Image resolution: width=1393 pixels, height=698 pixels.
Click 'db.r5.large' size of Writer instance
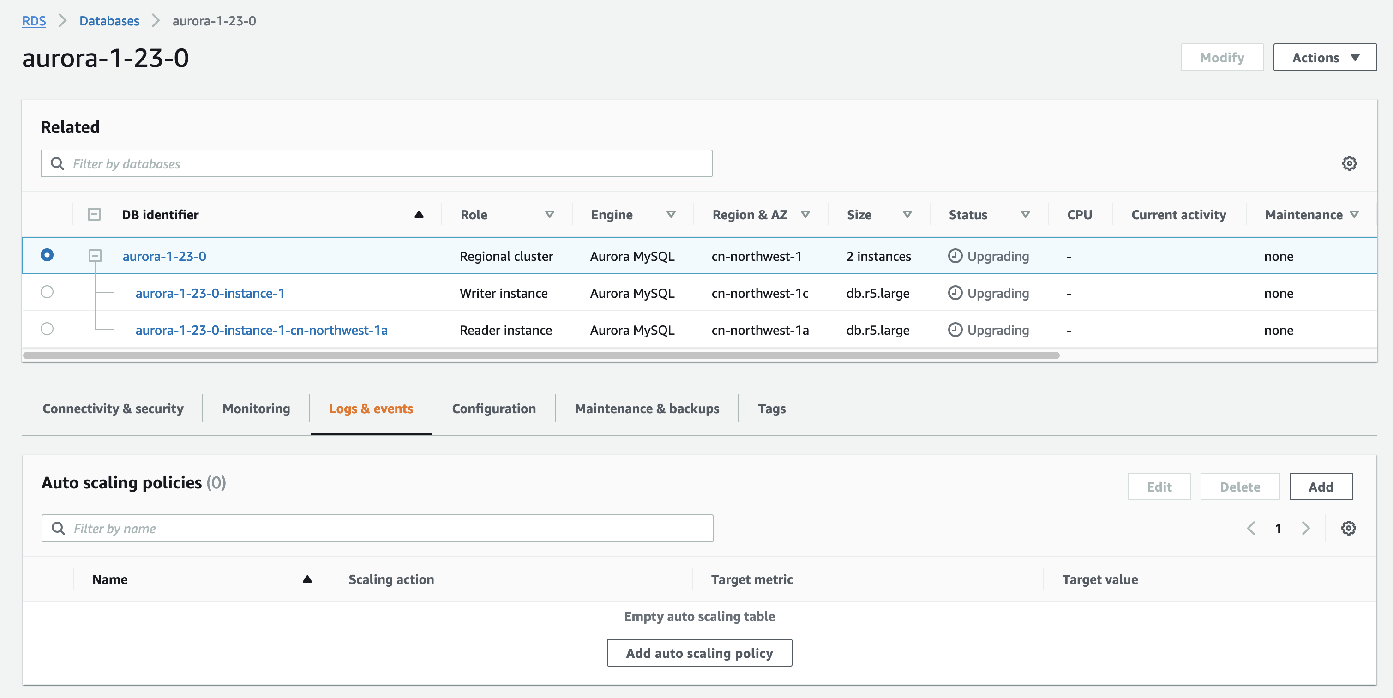click(x=877, y=293)
